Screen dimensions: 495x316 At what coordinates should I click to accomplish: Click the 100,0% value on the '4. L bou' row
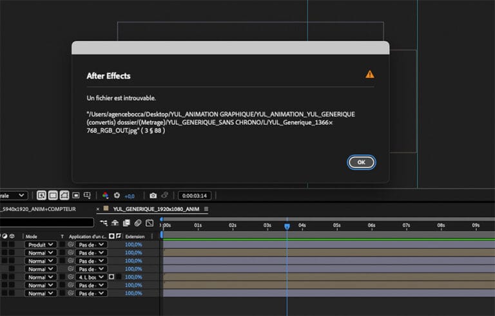coord(133,277)
